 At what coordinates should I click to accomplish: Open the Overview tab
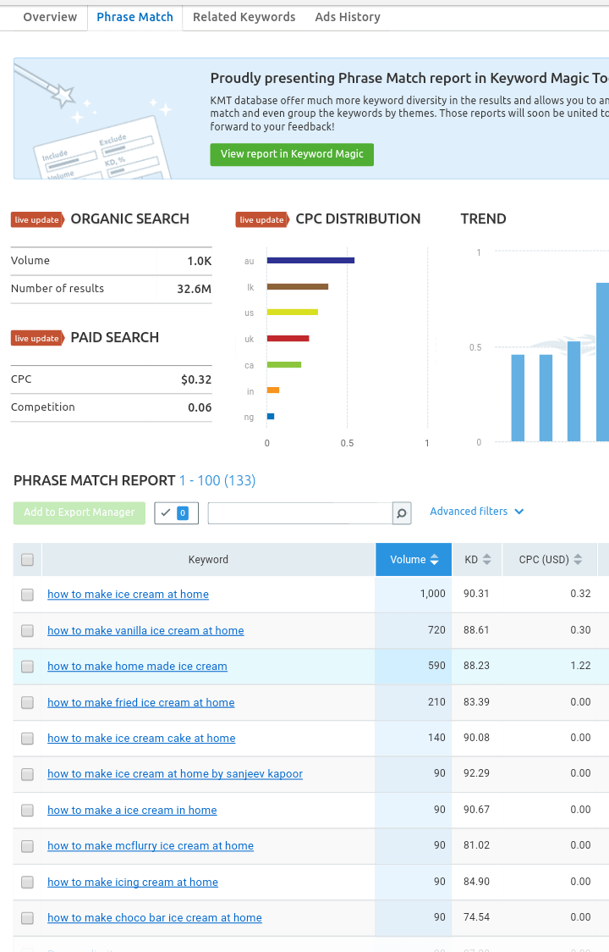[x=50, y=17]
